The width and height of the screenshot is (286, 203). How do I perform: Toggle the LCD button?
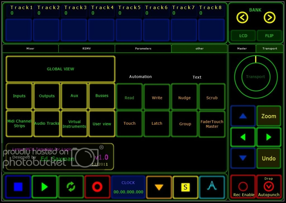point(243,36)
